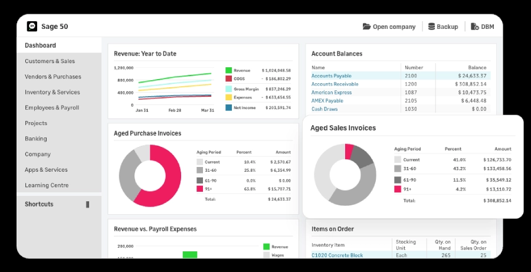This screenshot has width=531, height=272.
Task: Open American Express account link
Action: [332, 93]
